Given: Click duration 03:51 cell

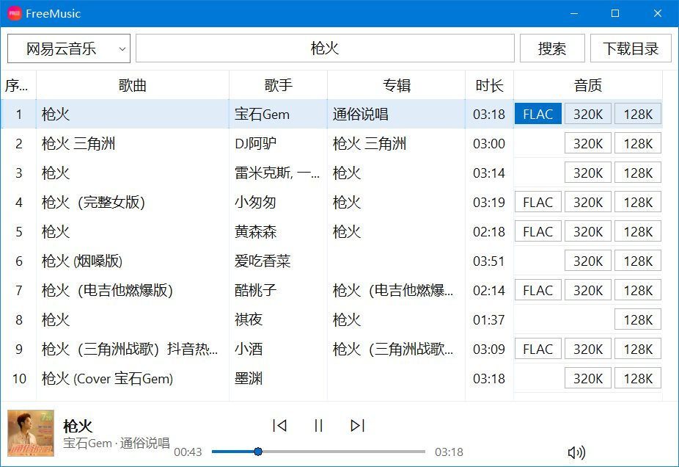Looking at the screenshot, I should pyautogui.click(x=489, y=261).
